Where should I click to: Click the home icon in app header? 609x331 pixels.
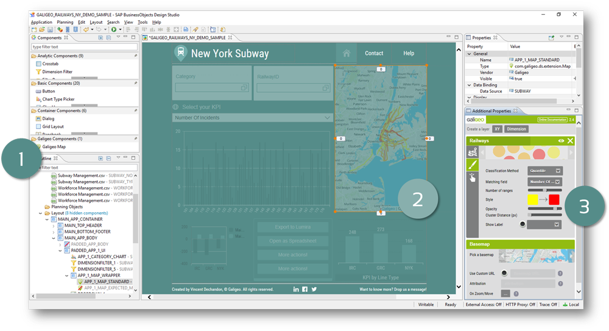(x=347, y=53)
